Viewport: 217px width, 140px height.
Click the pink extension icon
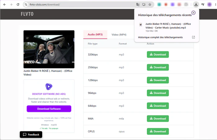(x=179, y=5)
